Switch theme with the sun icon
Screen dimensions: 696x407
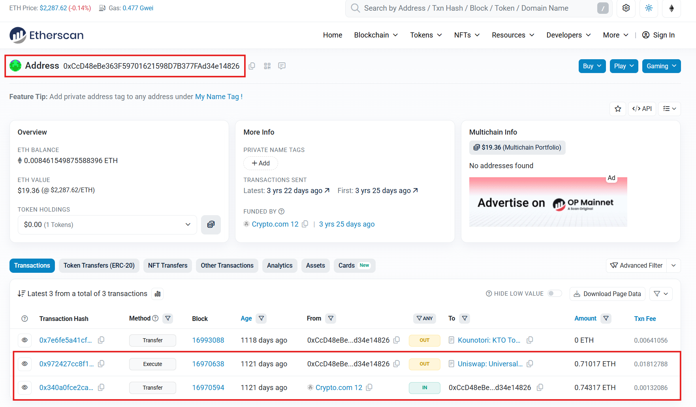[x=649, y=8]
